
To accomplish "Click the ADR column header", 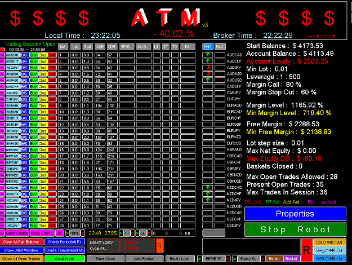I will tap(100, 47).
